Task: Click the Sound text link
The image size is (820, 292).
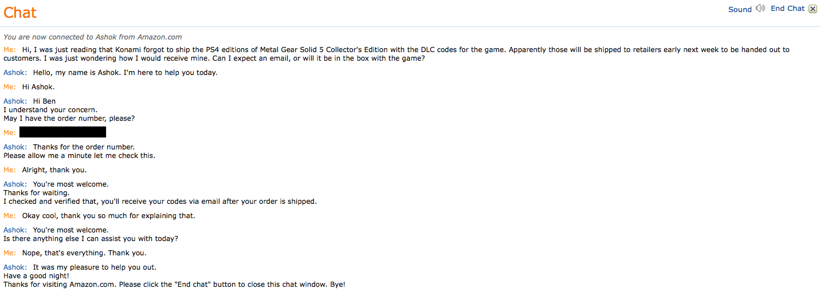Action: 740,9
